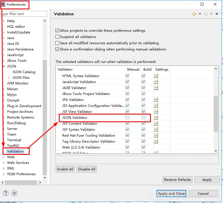Click the back navigation arrow icon
The height and width of the screenshot is (203, 223).
click(x=194, y=14)
